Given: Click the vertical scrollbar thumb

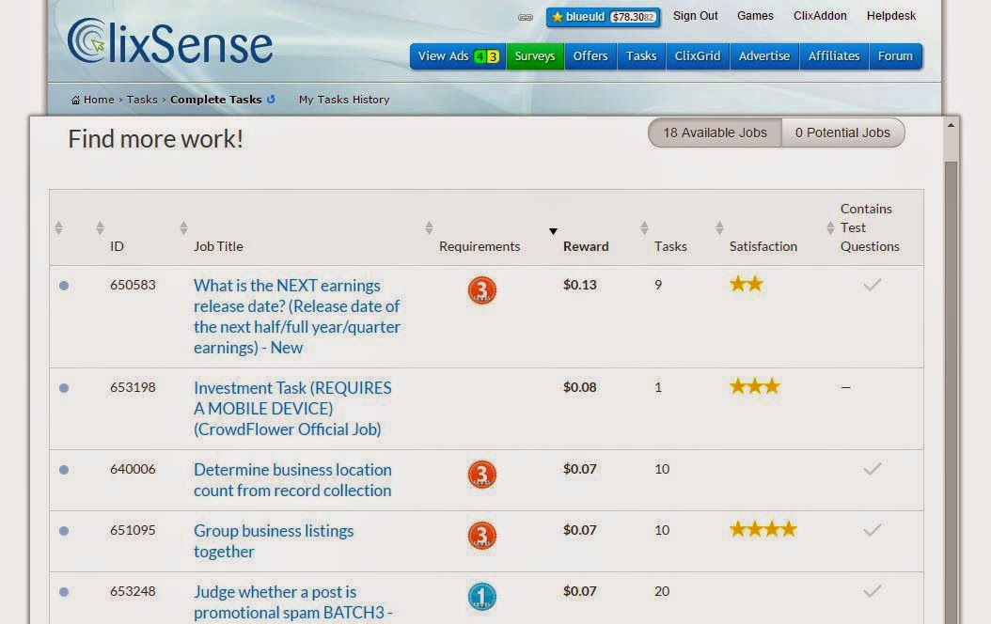Looking at the screenshot, I should click(x=951, y=392).
